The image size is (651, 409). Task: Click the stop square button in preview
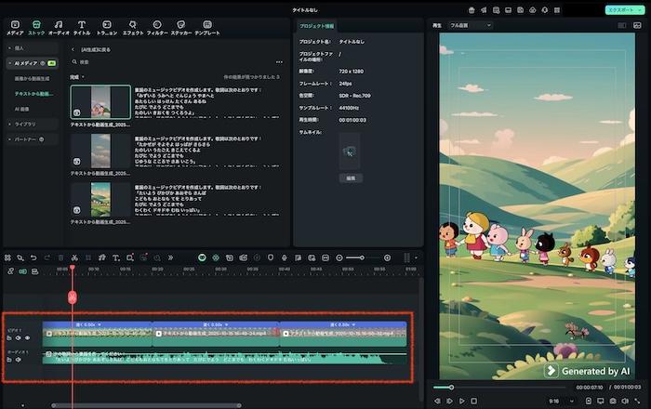(x=473, y=402)
